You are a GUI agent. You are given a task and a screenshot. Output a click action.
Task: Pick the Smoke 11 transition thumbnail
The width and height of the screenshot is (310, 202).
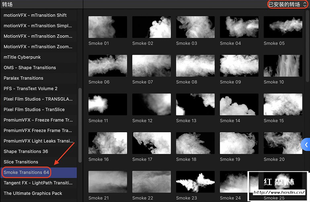108,104
